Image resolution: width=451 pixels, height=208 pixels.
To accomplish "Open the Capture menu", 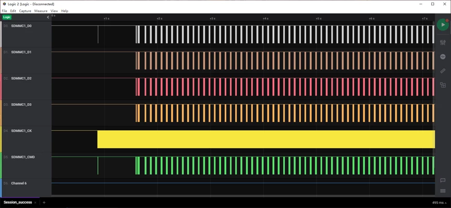I will [25, 11].
